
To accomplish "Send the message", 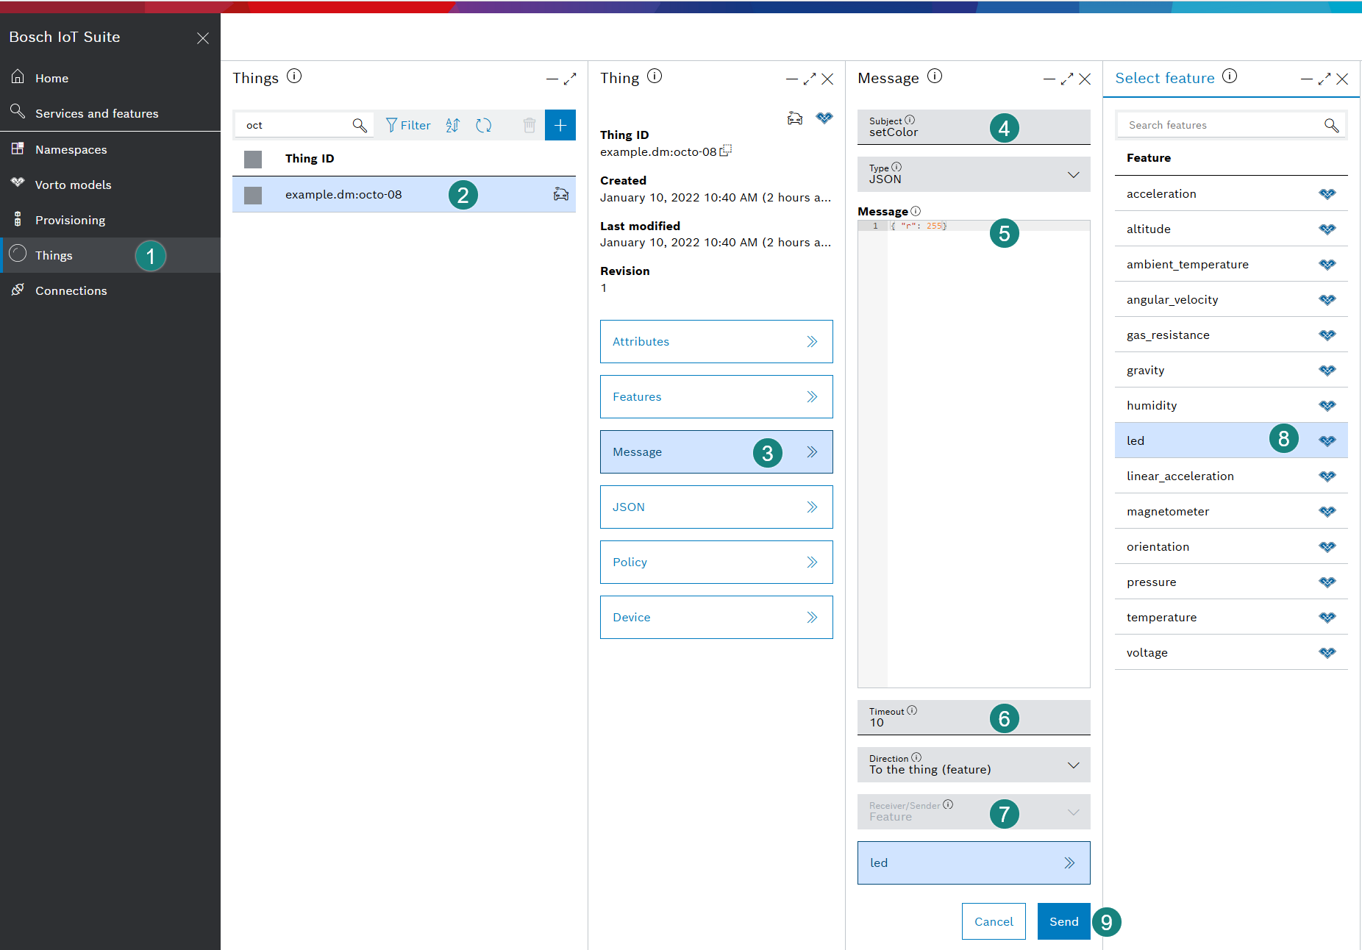I will (1063, 921).
